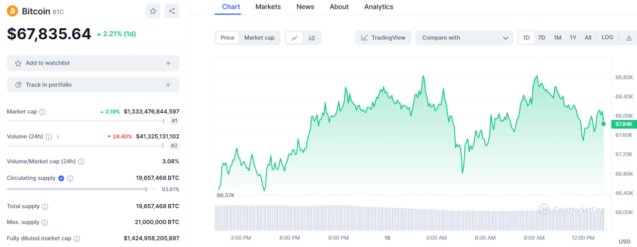
Task: Click the $1,333,476,844,597 market cap value
Action: tap(151, 112)
